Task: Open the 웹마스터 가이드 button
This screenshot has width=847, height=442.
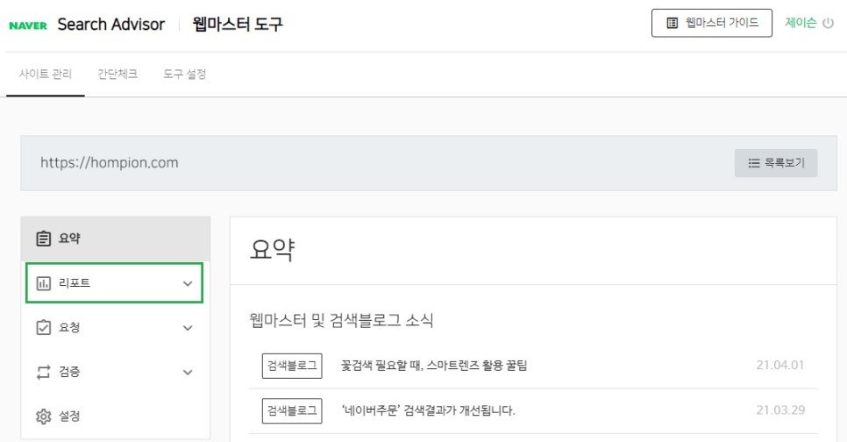Action: click(x=711, y=24)
